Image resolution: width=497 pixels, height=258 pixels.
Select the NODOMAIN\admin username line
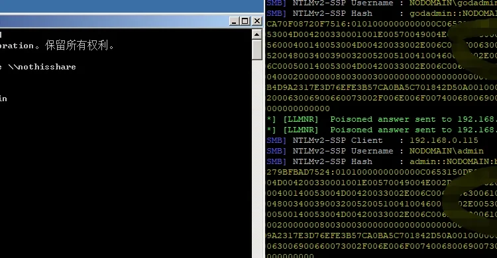[x=375, y=151]
